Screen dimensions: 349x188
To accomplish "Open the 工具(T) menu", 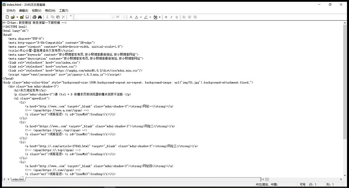I will (x=64, y=11).
